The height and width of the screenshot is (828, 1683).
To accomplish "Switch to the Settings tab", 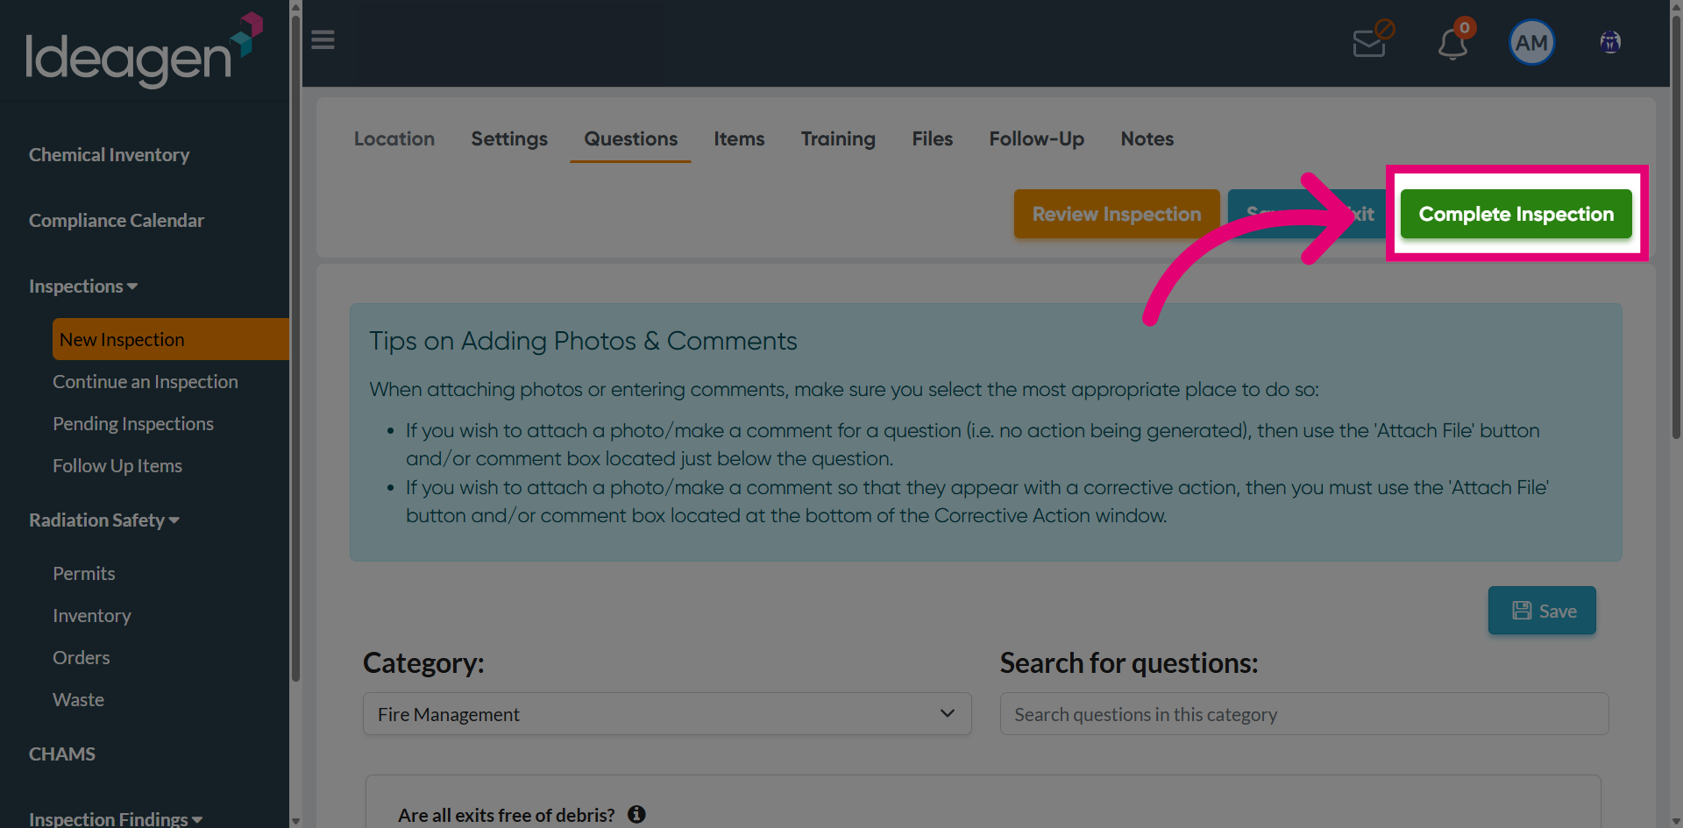I will [509, 138].
